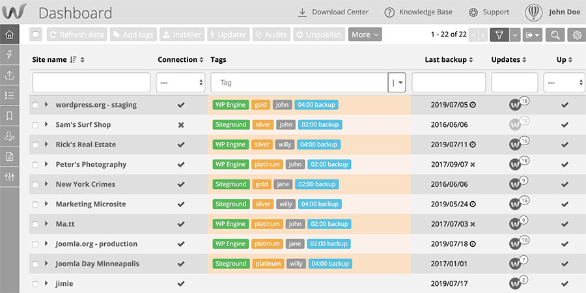Click the Watchful W logo
This screenshot has height=293, width=586.
(x=14, y=12)
